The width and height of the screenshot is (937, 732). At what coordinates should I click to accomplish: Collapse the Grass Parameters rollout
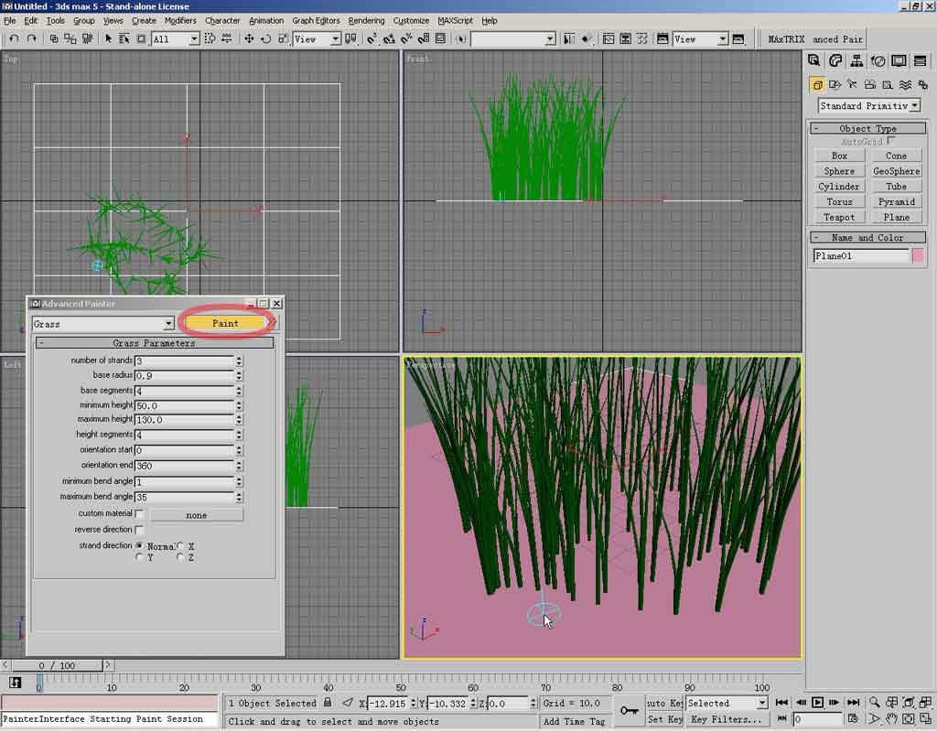(154, 343)
